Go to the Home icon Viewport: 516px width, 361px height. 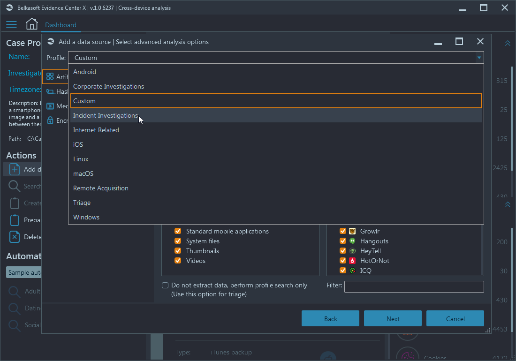point(31,24)
